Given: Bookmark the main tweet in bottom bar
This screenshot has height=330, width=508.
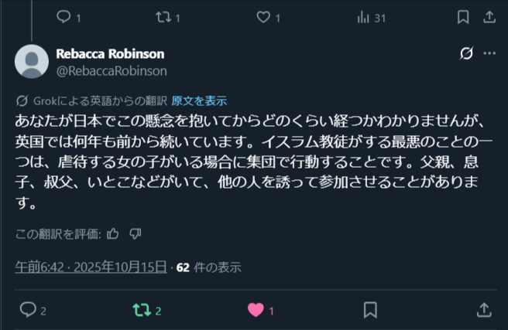Looking at the screenshot, I should pos(370,310).
